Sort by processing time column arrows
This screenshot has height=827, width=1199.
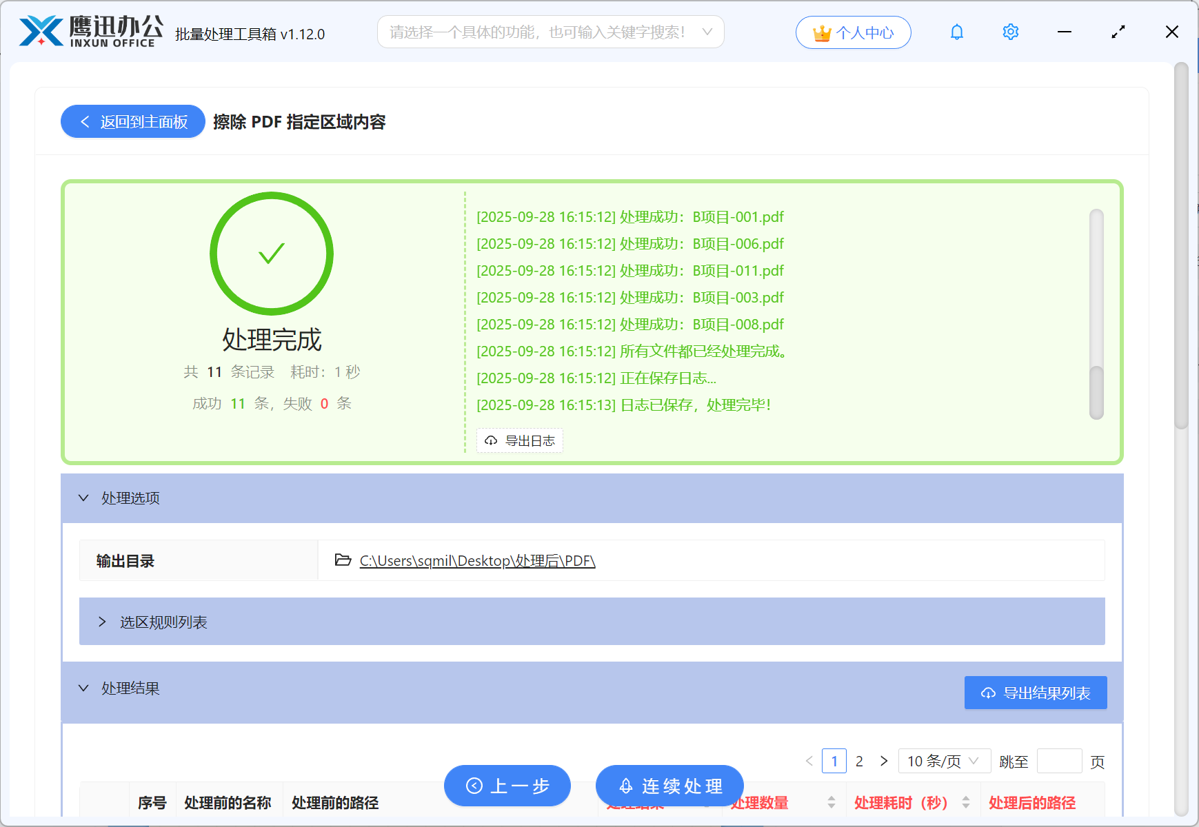pos(966,802)
